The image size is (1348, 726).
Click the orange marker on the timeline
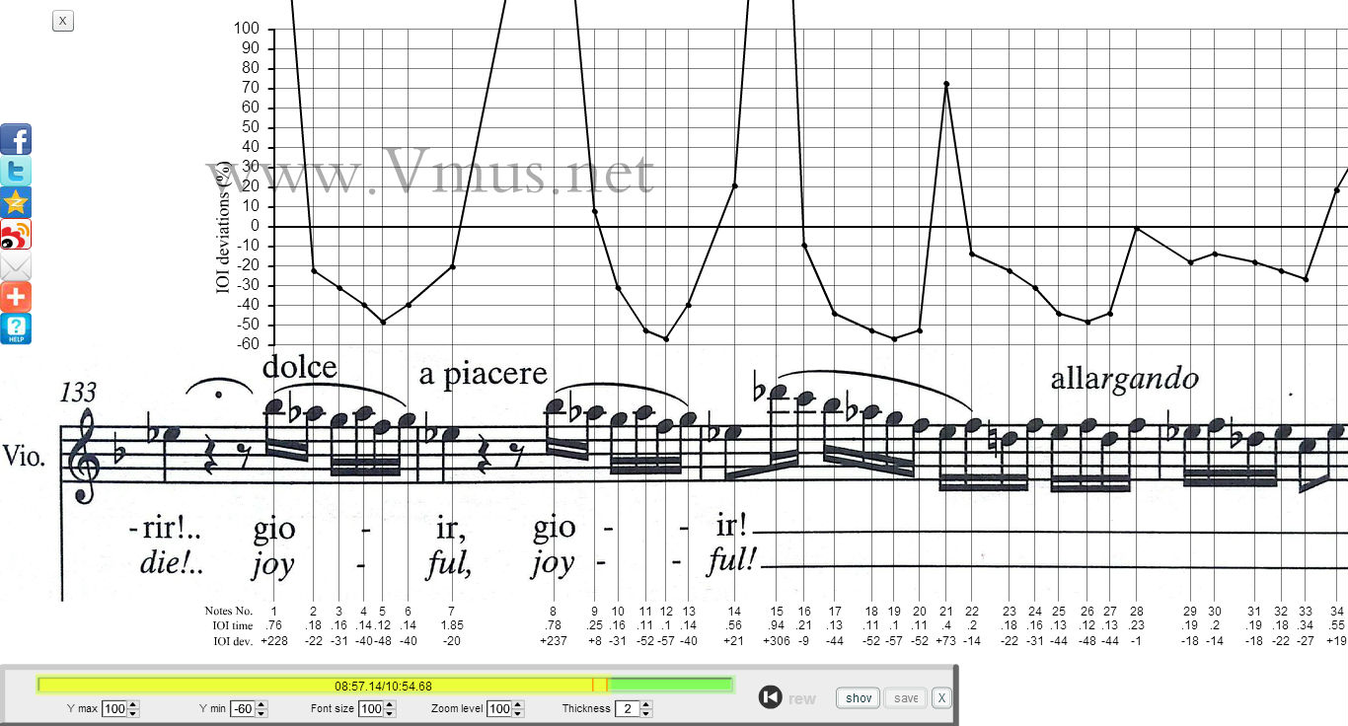coord(593,685)
